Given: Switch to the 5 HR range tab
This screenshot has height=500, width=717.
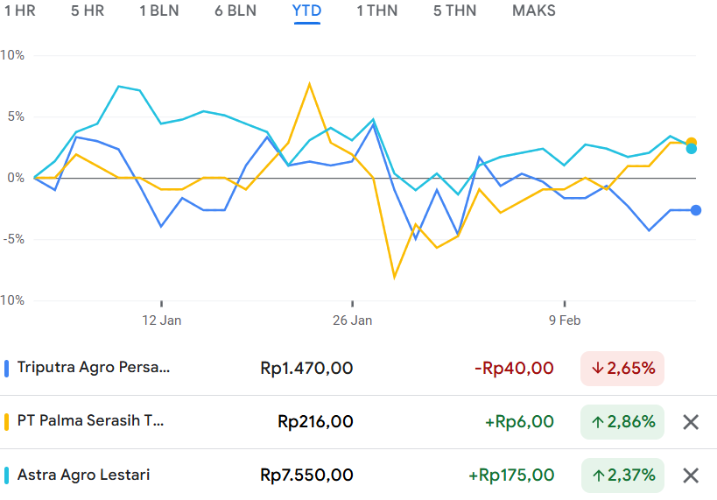Looking at the screenshot, I should coord(87,11).
